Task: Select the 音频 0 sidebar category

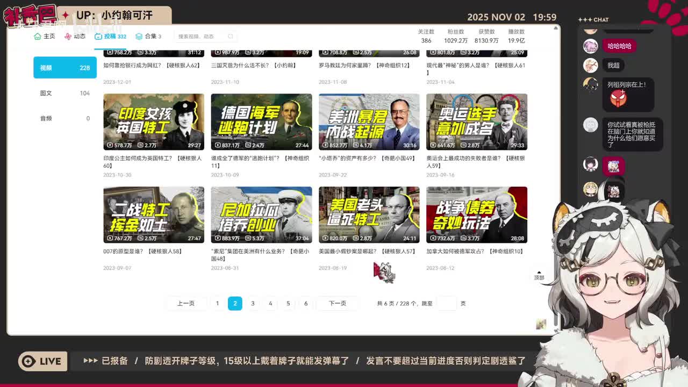Action: tap(65, 118)
